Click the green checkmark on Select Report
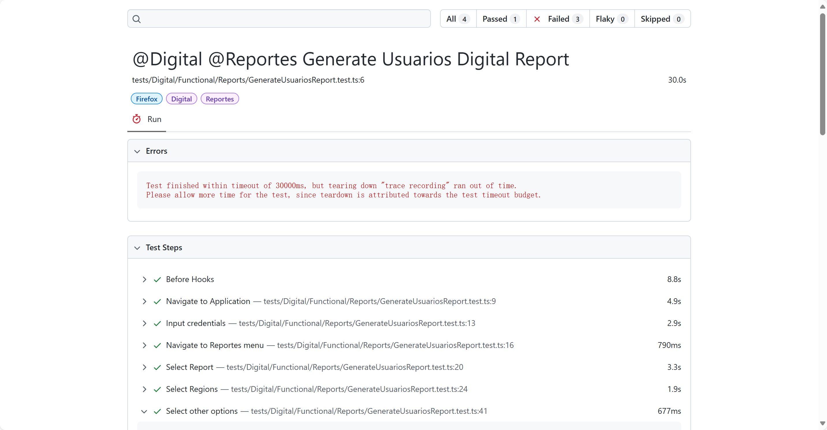Viewport: 827px width, 430px height. click(157, 367)
